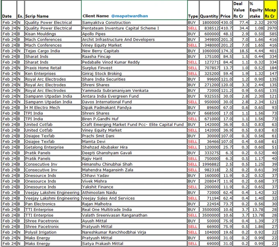Click Deepti Ghanshyam Gavali cell
The width and height of the screenshot is (279, 247).
click(x=134, y=153)
